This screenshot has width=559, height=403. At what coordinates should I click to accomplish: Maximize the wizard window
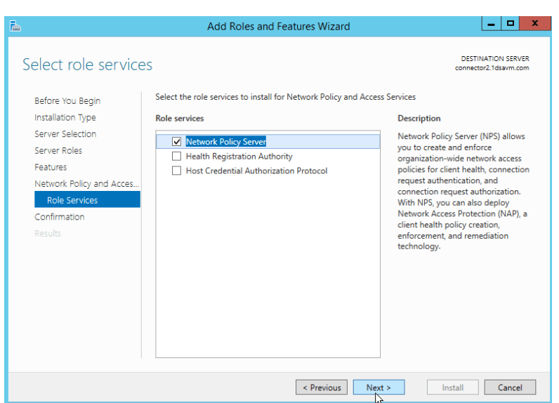[511, 24]
